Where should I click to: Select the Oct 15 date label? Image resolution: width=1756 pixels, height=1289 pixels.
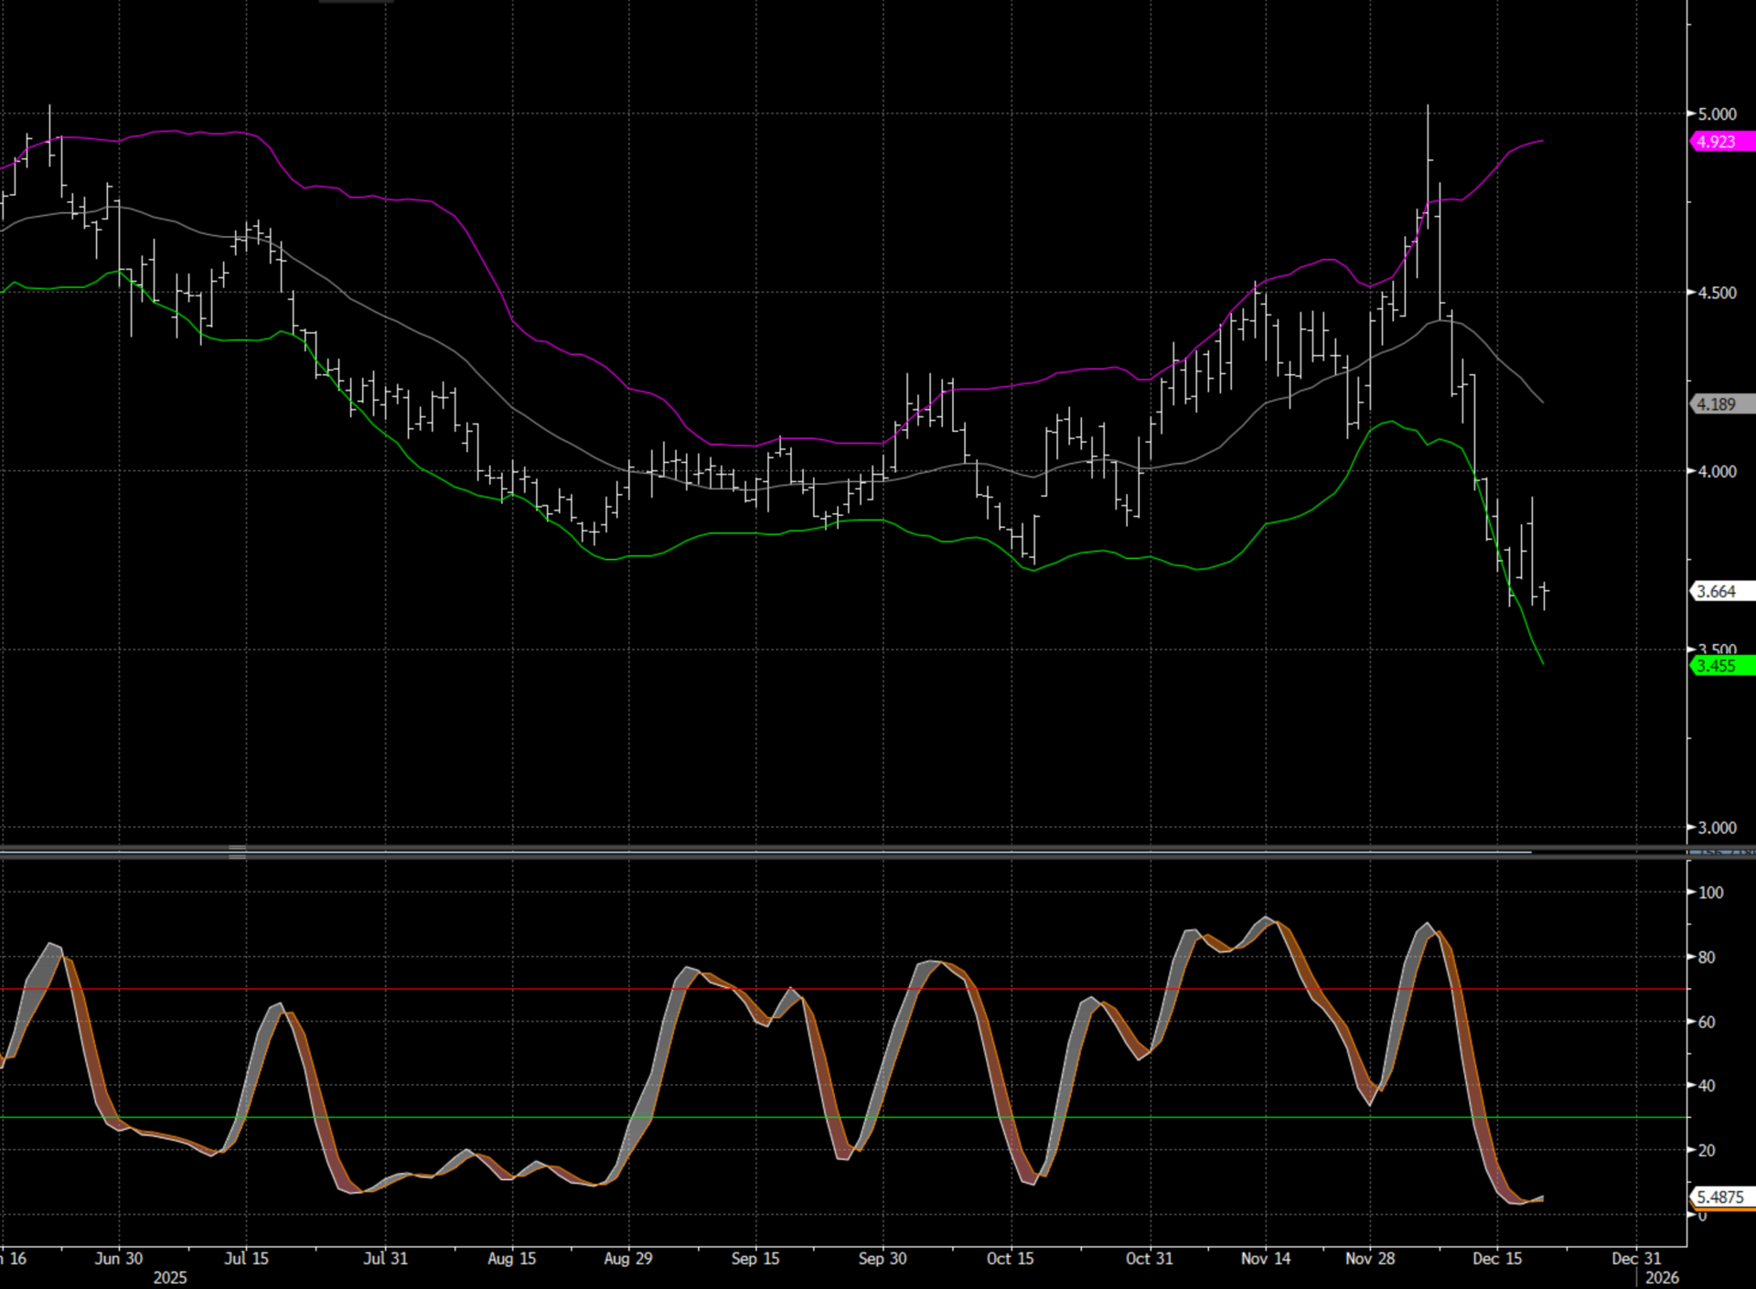click(1010, 1259)
